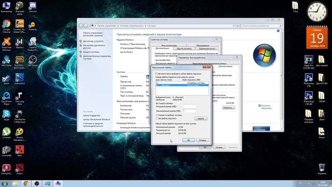Launch the Warface desktop shortcut
Screen dimensions: 332x187
(x=20, y=43)
